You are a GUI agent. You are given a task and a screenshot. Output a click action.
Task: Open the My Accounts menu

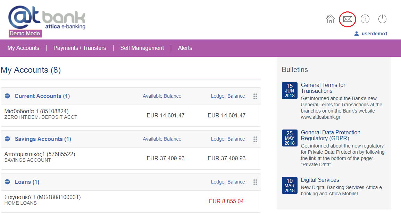pos(23,48)
